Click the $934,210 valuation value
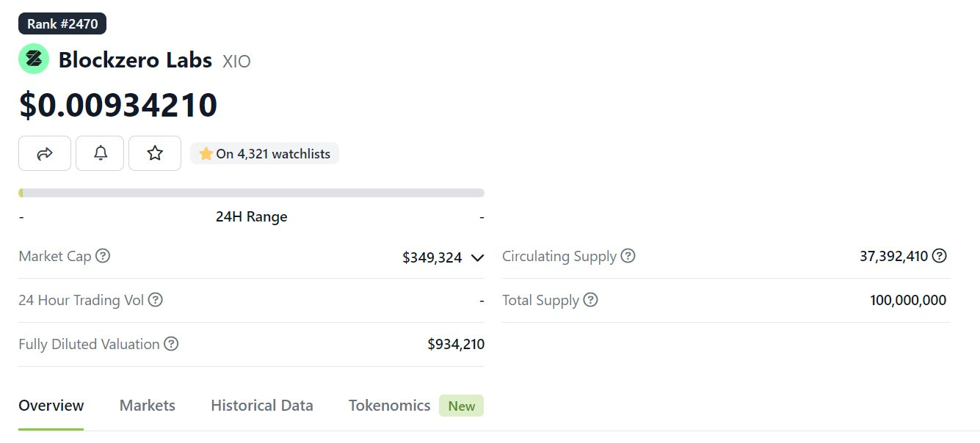 [x=456, y=344]
